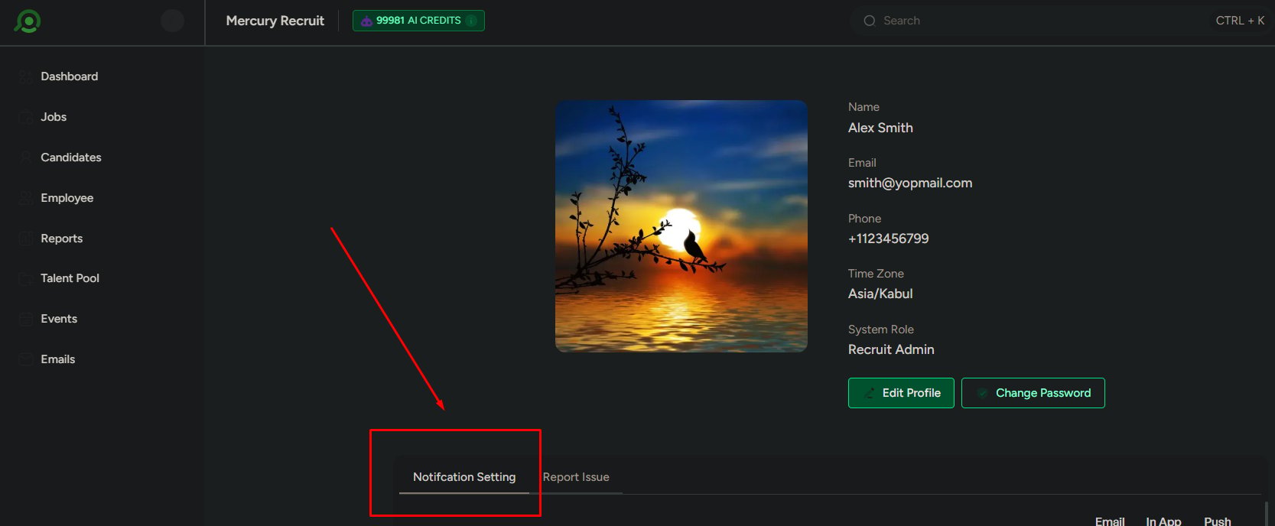The image size is (1275, 526).
Task: Click the Push column header
Action: point(1218,521)
